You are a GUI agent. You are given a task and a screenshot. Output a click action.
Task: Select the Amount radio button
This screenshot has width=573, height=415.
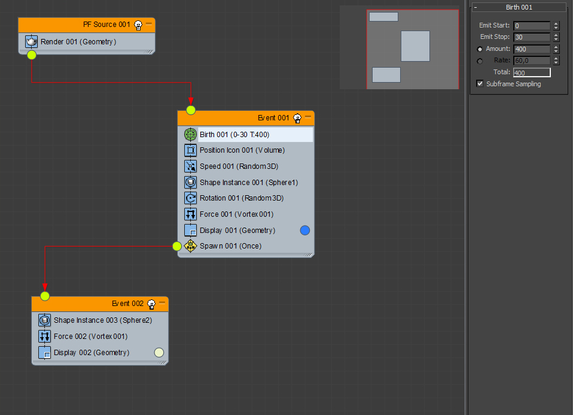click(x=480, y=49)
